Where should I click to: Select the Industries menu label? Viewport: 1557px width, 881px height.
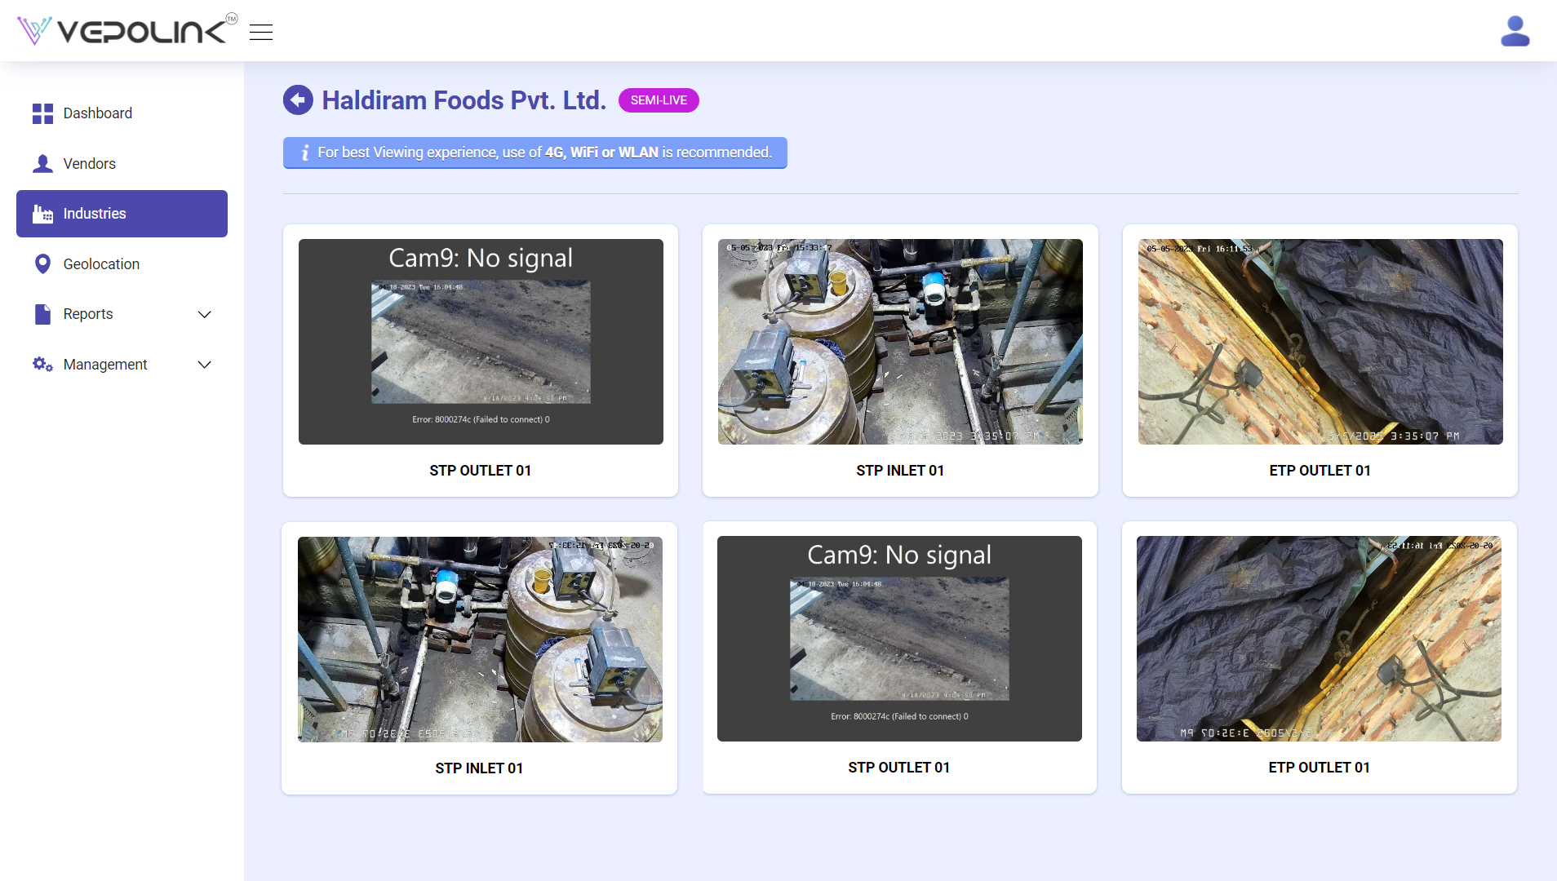(x=95, y=214)
